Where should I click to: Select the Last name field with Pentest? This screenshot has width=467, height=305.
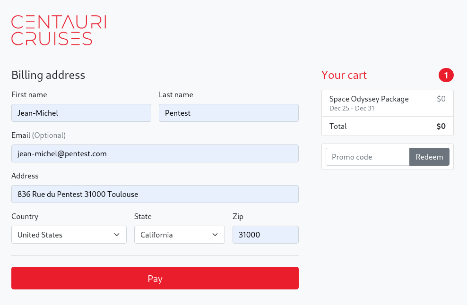click(x=228, y=113)
